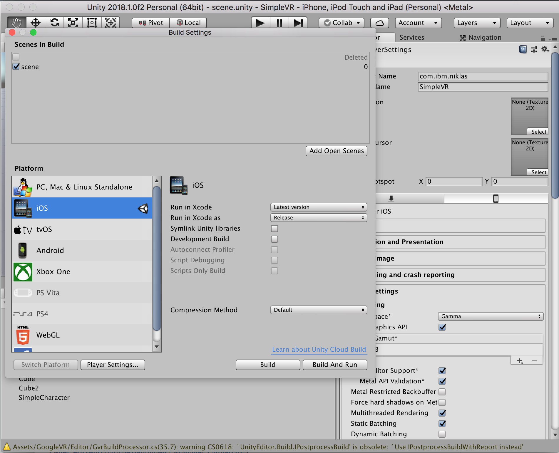Select the tvOS platform

(82, 229)
